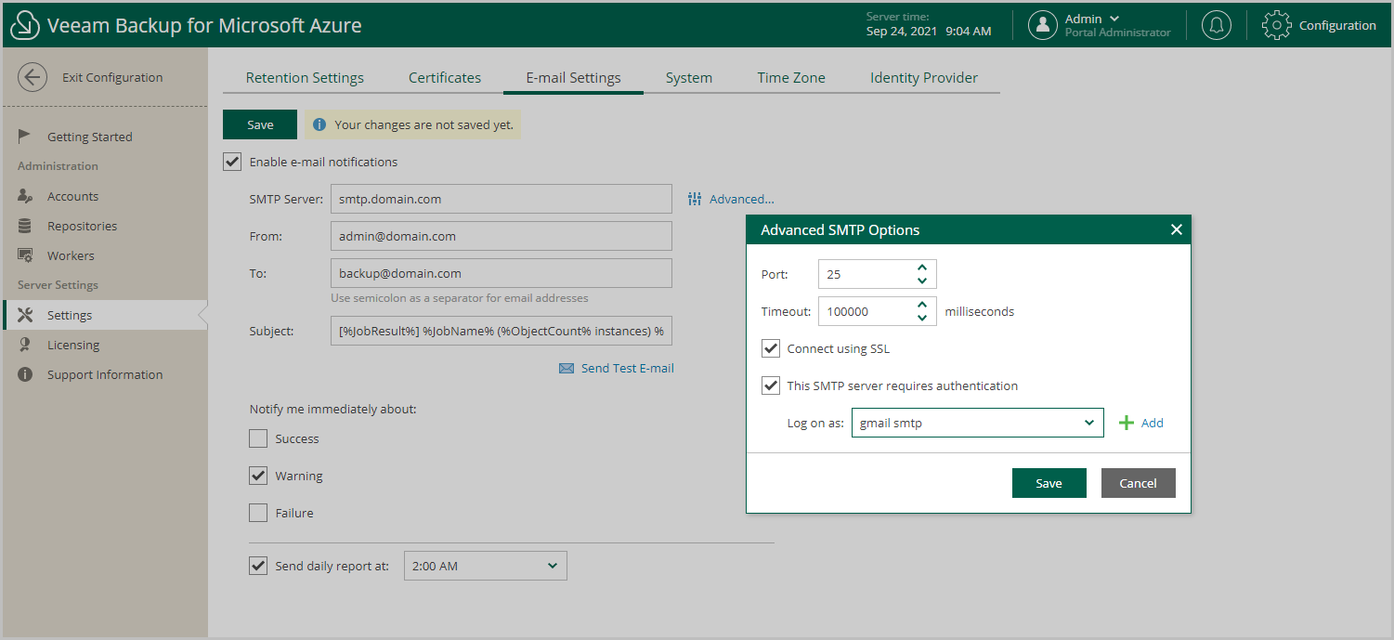
Task: Open Support Information in the sidebar
Action: pos(105,374)
